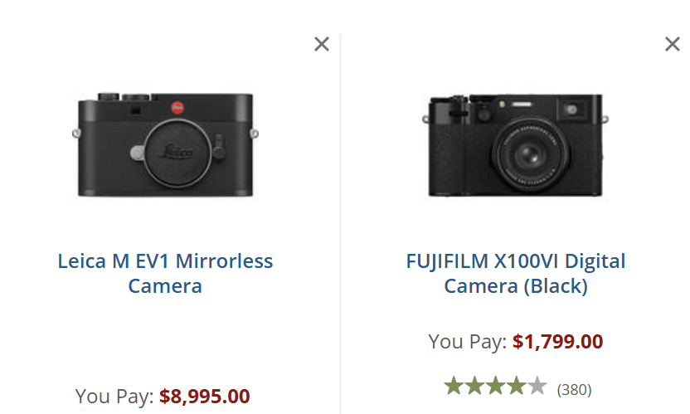
Task: Click "You Pay:" label under Leica
Action: 114,397
